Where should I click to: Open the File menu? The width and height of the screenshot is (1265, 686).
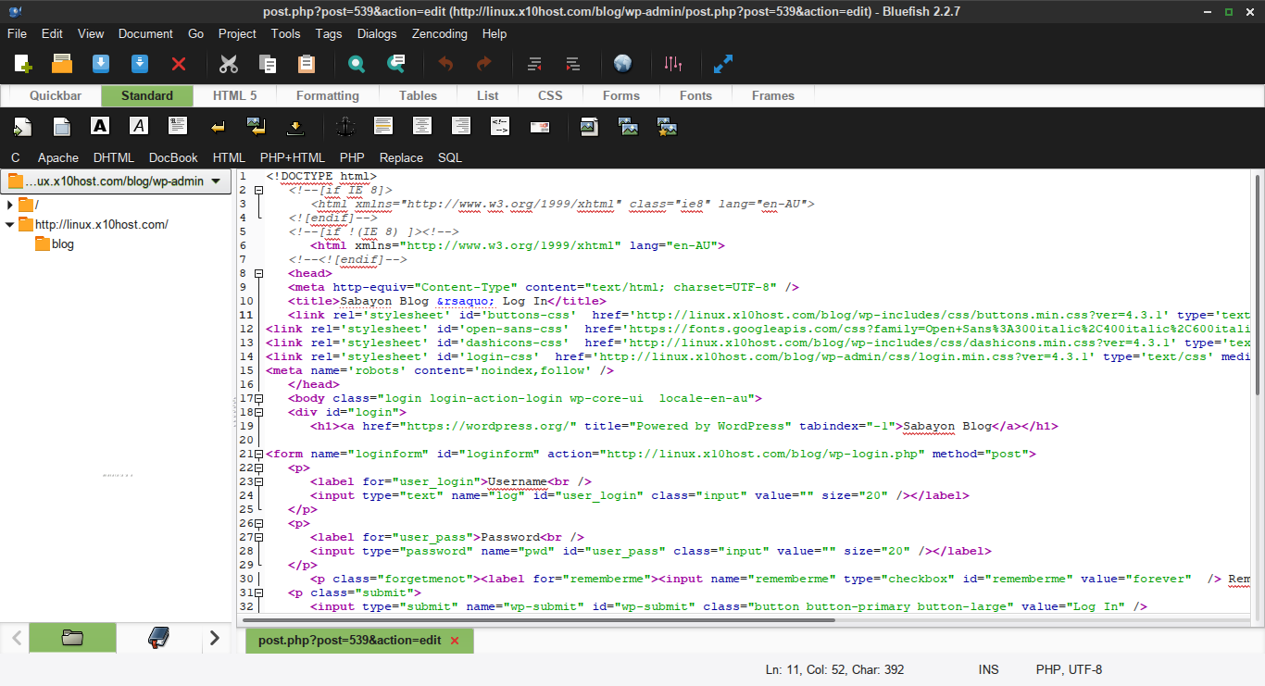pos(18,33)
